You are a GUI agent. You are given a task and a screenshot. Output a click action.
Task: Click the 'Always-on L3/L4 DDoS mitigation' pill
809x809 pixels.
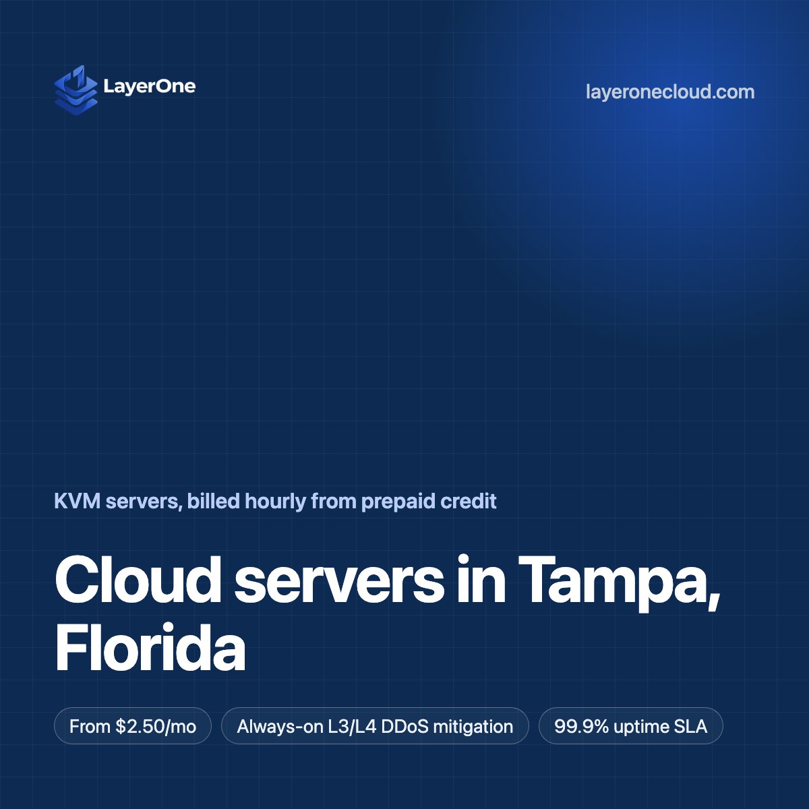click(x=375, y=726)
